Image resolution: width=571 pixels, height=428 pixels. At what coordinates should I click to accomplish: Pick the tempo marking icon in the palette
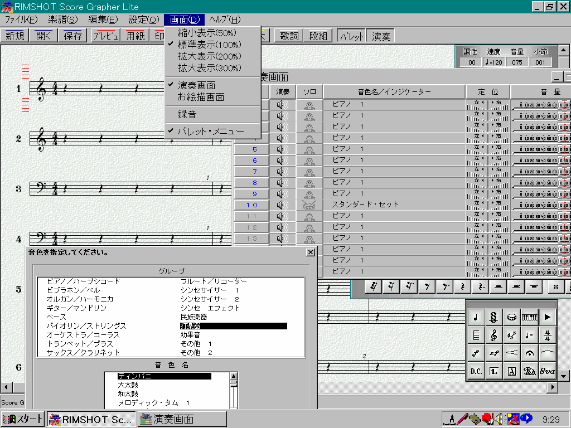pyautogui.click(x=530, y=335)
